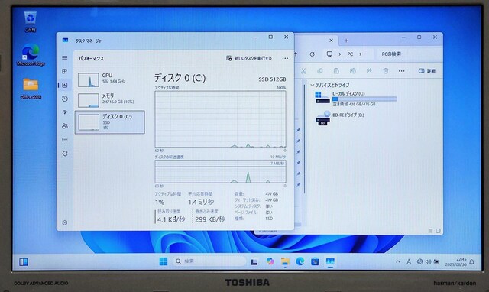This screenshot has width=489, height=292.
Task: Open the Task Manager more options ellipsis
Action: [x=285, y=58]
